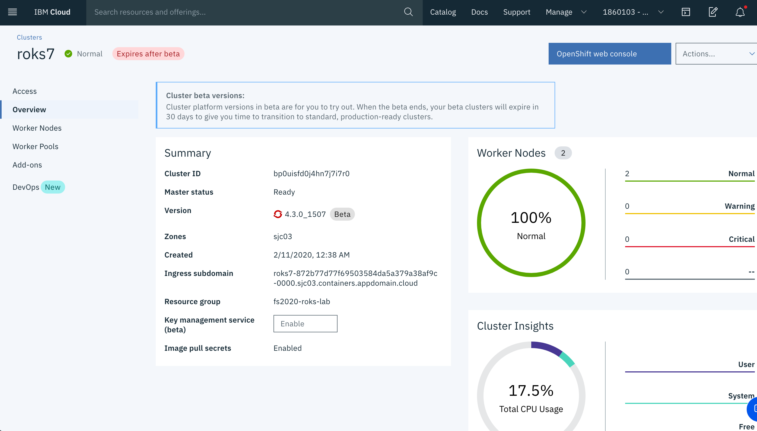Screen dimensions: 757x431
Task: Click the cluster ID bp0uisfd0j4hn7j7i7r0
Action: (x=311, y=173)
